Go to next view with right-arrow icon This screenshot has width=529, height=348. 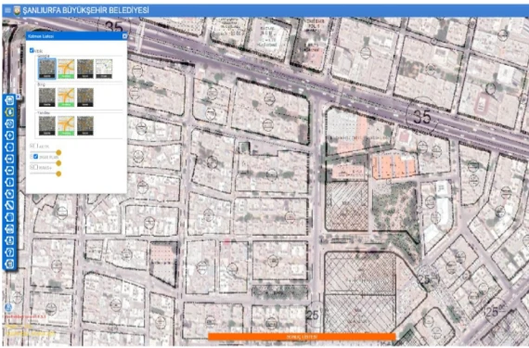click(x=9, y=159)
